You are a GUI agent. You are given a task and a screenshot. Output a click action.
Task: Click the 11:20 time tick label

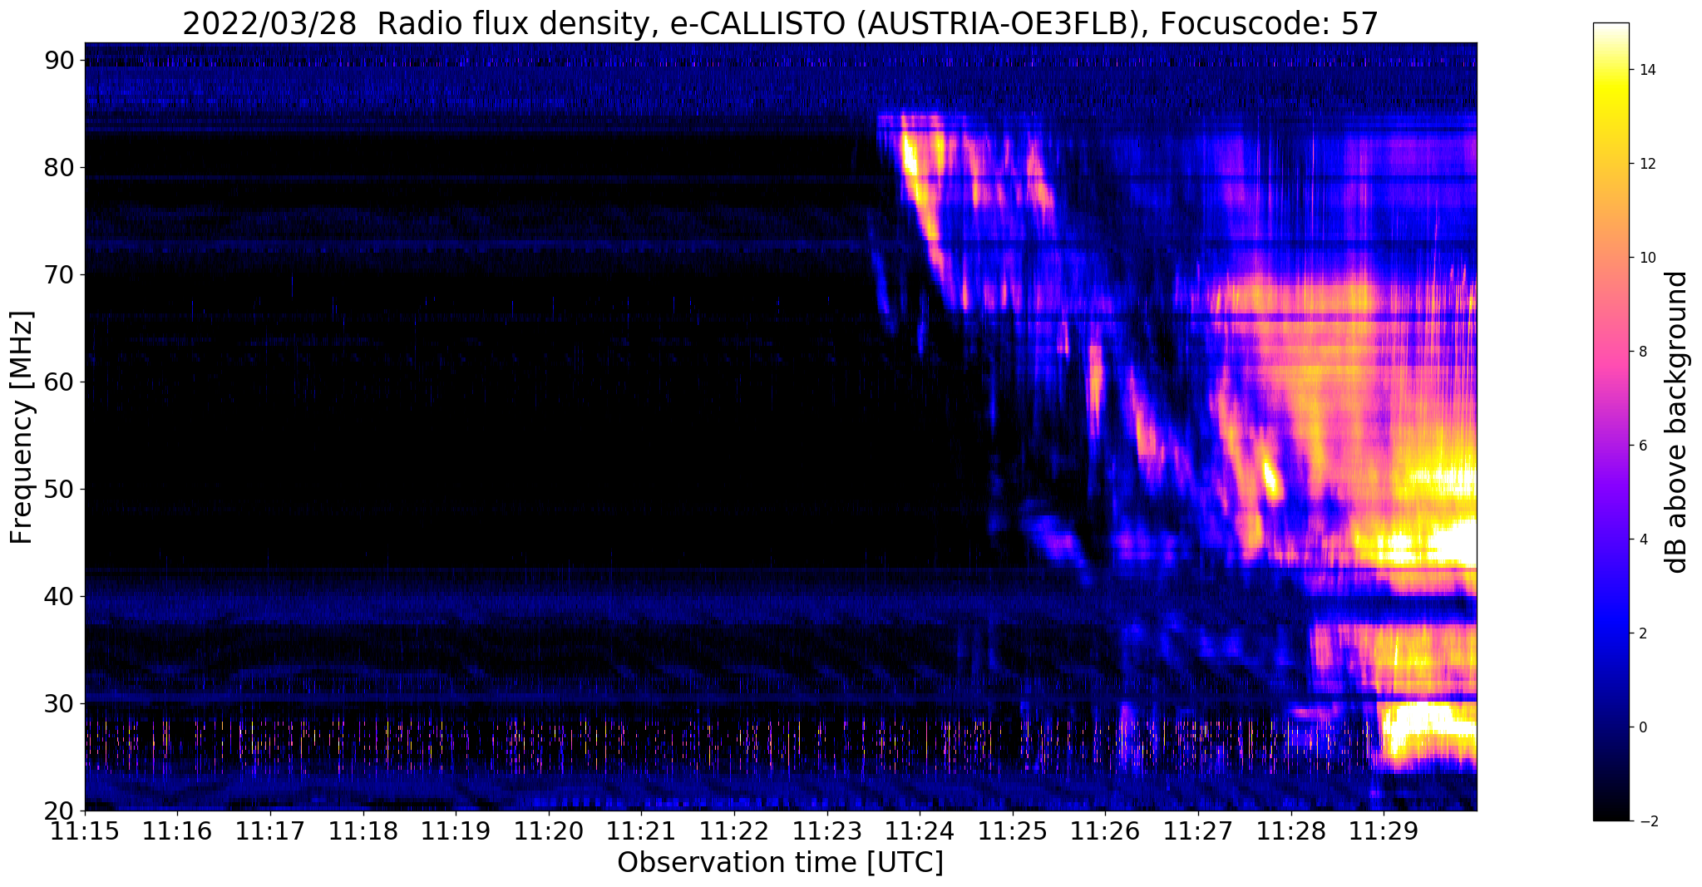[x=548, y=830]
